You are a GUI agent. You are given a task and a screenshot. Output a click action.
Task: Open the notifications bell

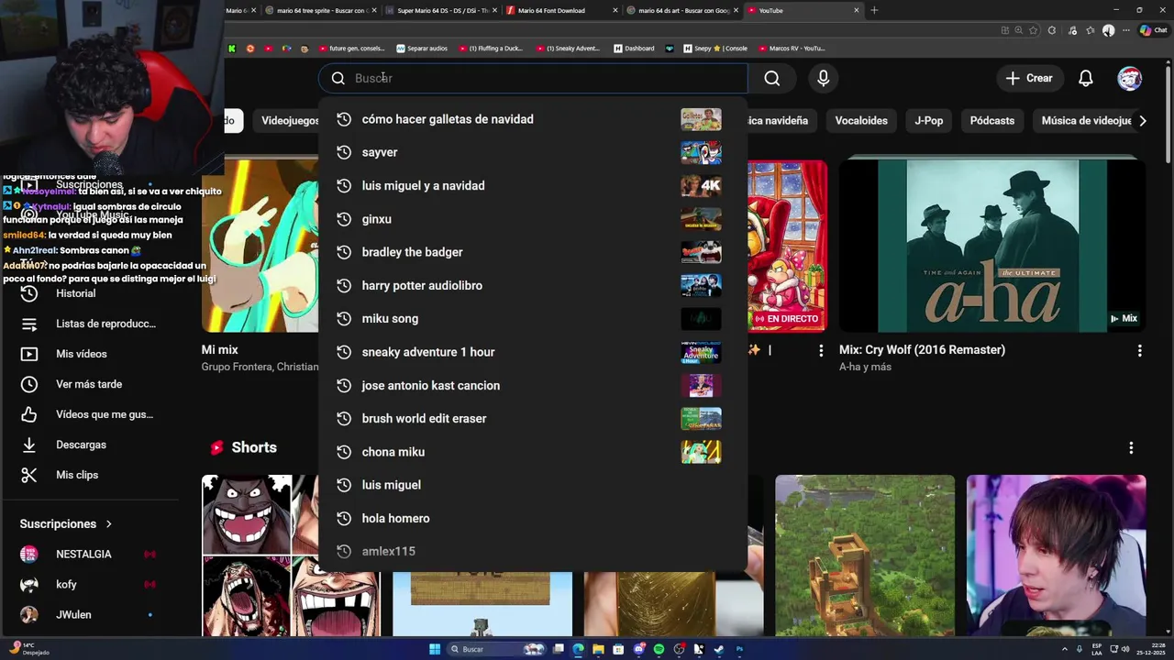[1086, 79]
